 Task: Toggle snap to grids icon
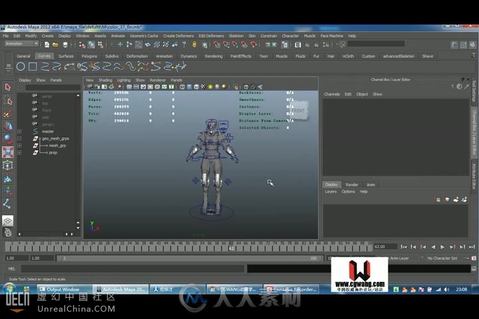217,45
